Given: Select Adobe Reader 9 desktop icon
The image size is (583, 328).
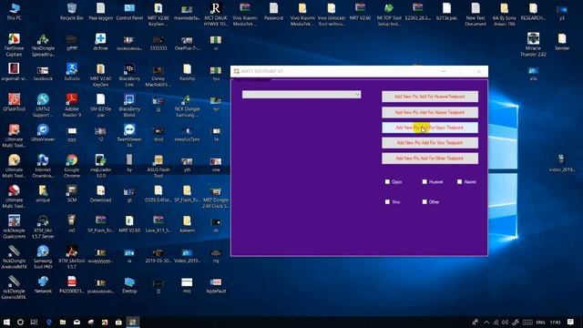Looking at the screenshot, I should coord(72,106).
